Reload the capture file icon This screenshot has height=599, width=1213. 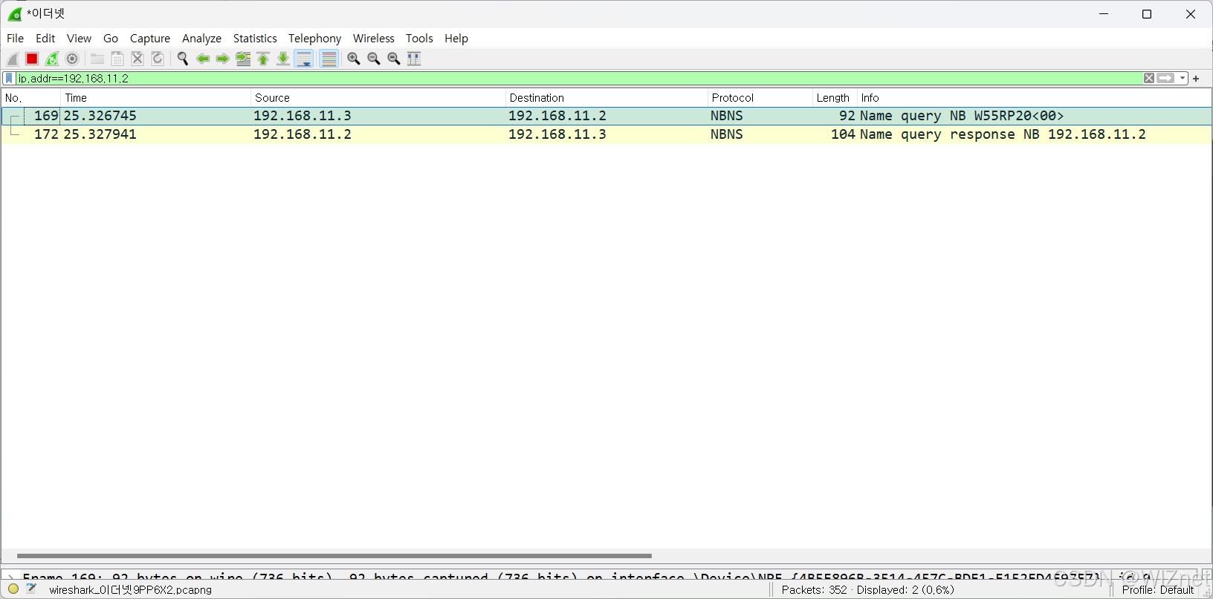(x=158, y=59)
